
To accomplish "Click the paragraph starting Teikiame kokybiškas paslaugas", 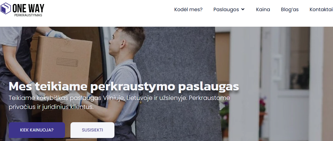I will 119,102.
